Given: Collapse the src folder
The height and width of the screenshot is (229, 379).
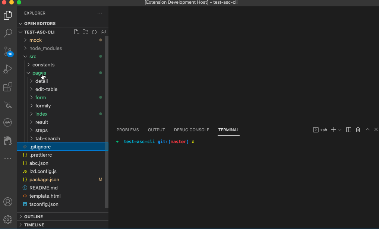Looking at the screenshot, I should pyautogui.click(x=61, y=57).
